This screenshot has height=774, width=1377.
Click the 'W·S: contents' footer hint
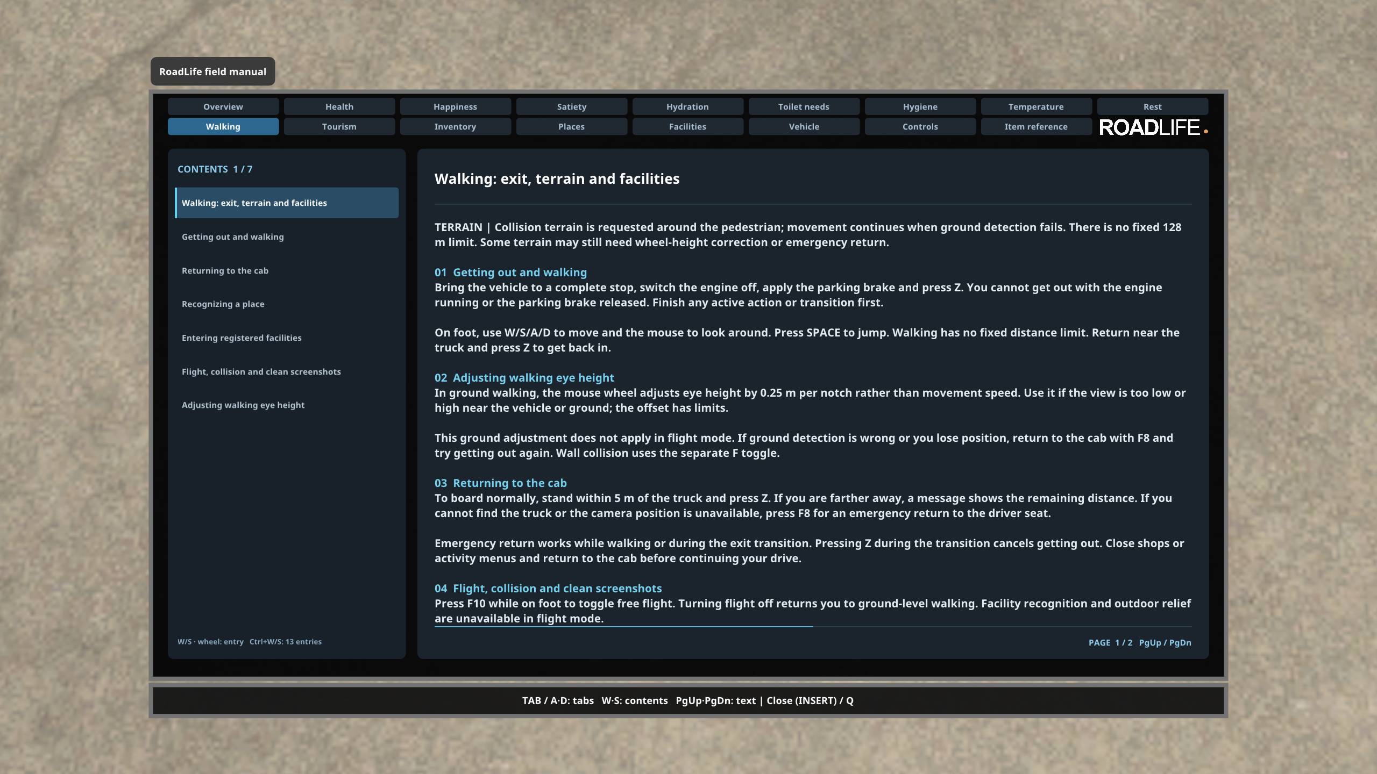(635, 700)
